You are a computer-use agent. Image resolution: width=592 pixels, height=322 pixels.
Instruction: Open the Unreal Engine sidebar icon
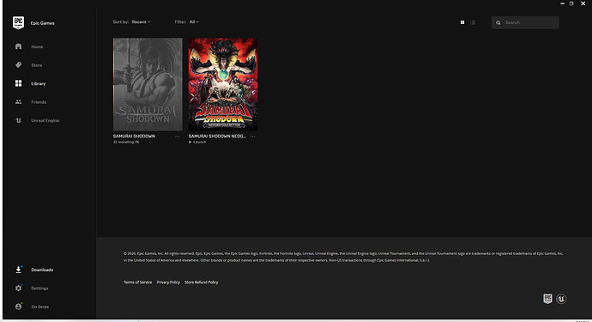pos(18,120)
